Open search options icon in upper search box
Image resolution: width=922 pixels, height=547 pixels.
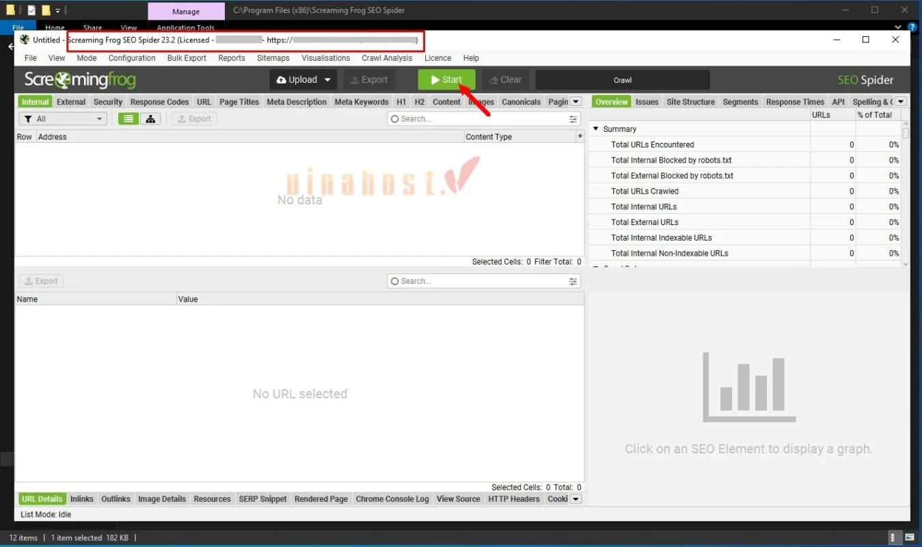(573, 119)
